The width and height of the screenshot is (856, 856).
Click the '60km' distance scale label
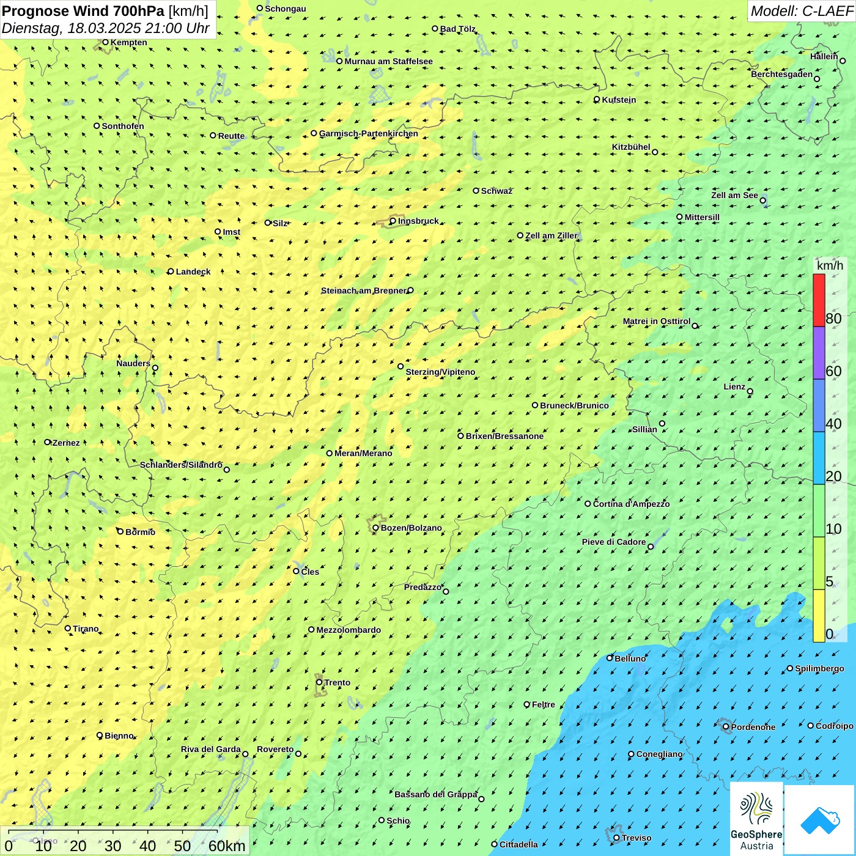point(227,846)
